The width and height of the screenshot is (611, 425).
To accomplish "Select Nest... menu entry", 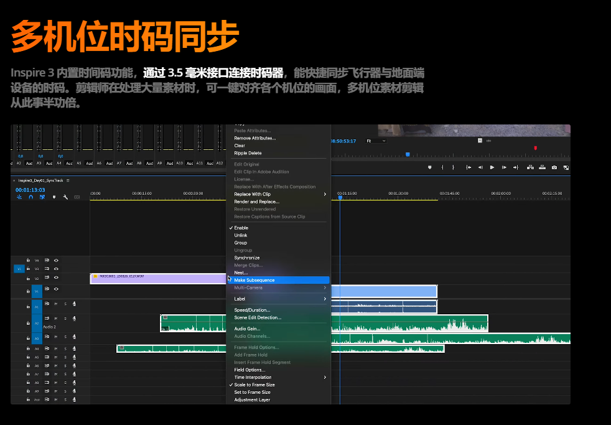I will (x=278, y=273).
